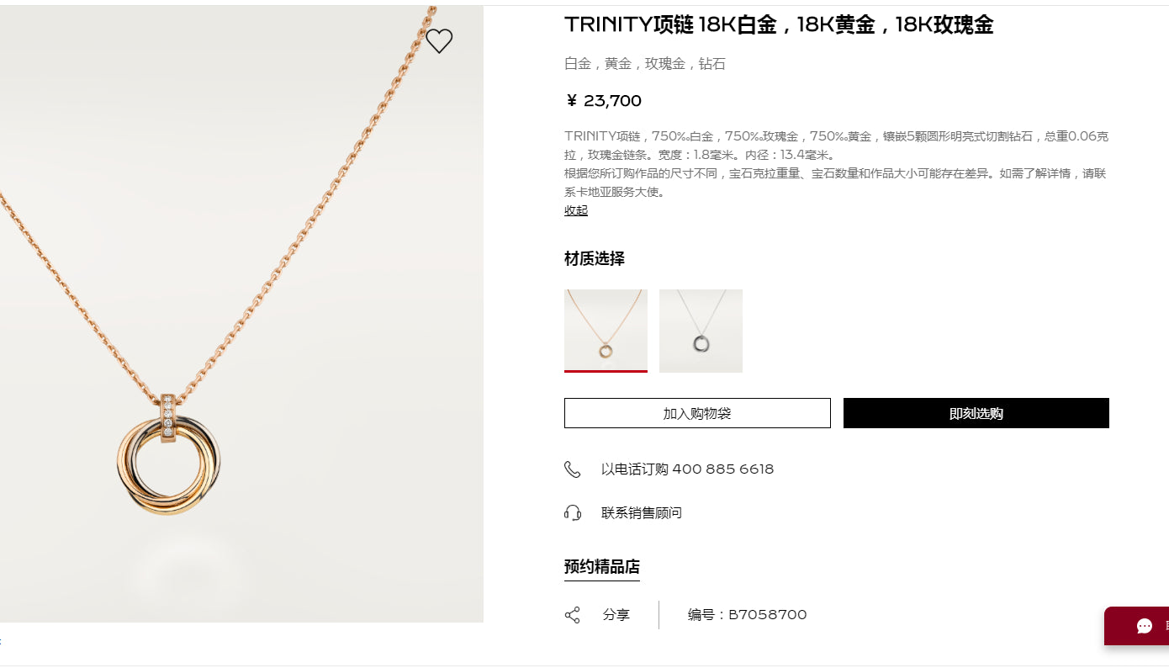1169x668 pixels.
Task: Click the black 即刻选购 button
Action: [x=976, y=413]
